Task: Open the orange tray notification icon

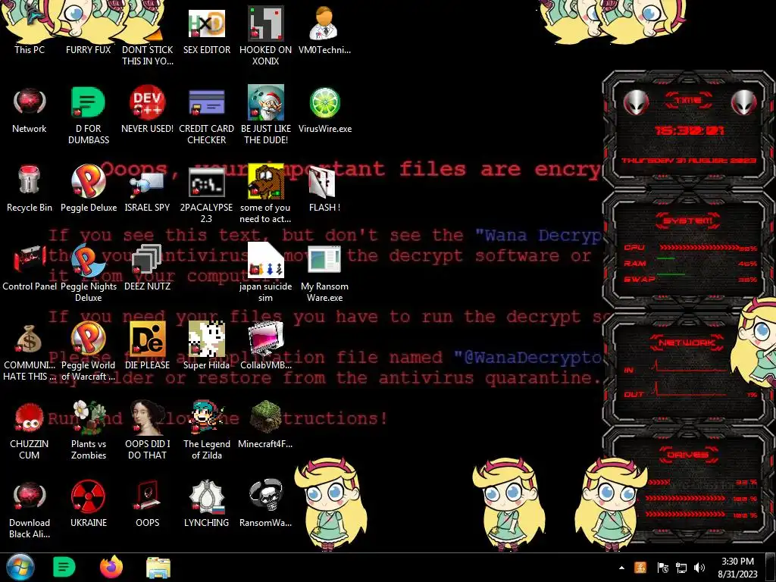Action: click(x=640, y=568)
